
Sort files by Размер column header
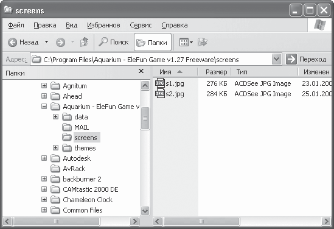click(214, 72)
